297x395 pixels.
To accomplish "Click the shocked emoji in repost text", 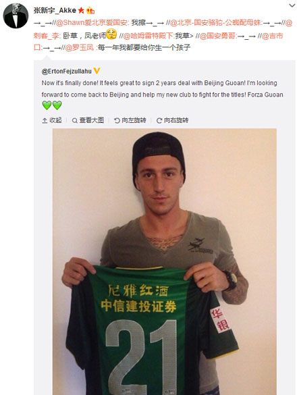I will tap(111, 34).
